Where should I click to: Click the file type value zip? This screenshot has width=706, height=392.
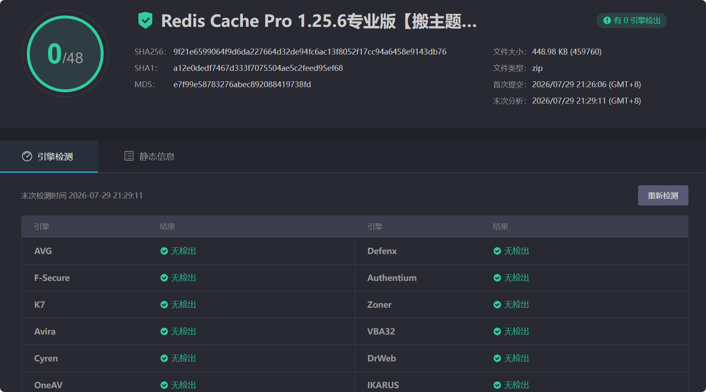(537, 68)
